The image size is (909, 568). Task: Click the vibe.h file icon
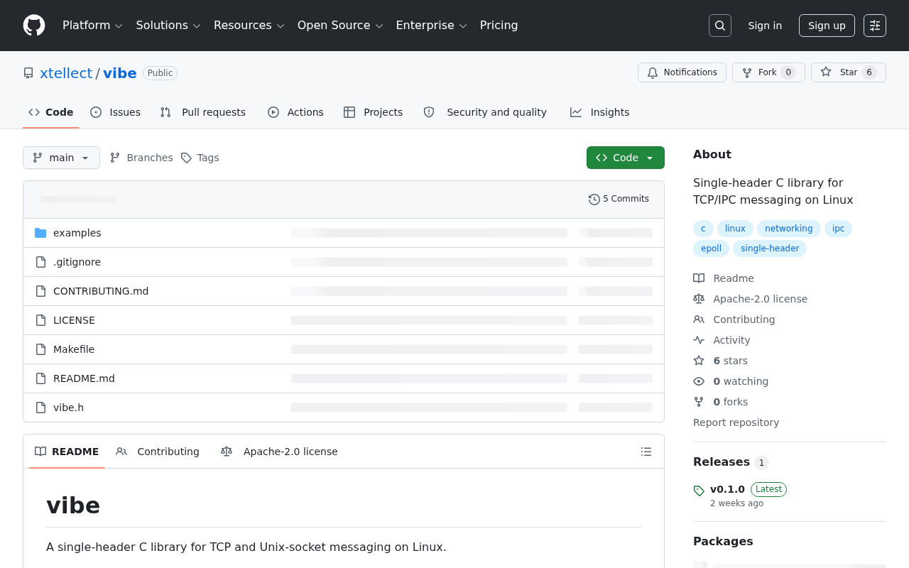click(40, 408)
